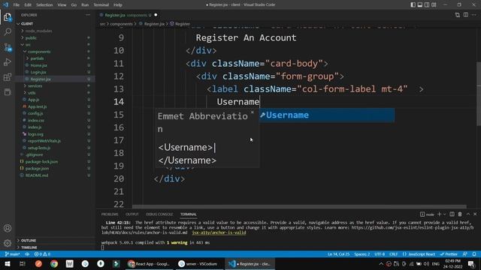This screenshot has height=270, width=481.
Task: Switch to PROBLEMS panel tab
Action: tap(110, 214)
